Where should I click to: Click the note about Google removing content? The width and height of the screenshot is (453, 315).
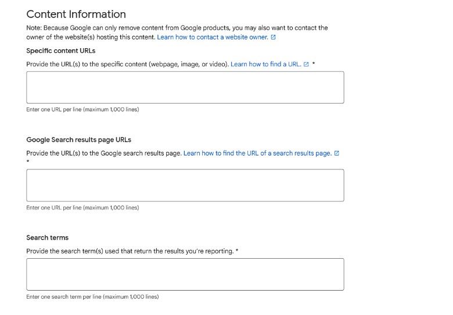coord(177,28)
